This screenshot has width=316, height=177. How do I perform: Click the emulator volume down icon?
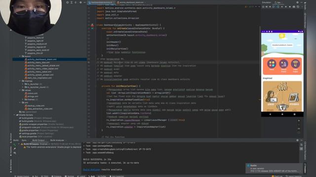tap(270, 6)
